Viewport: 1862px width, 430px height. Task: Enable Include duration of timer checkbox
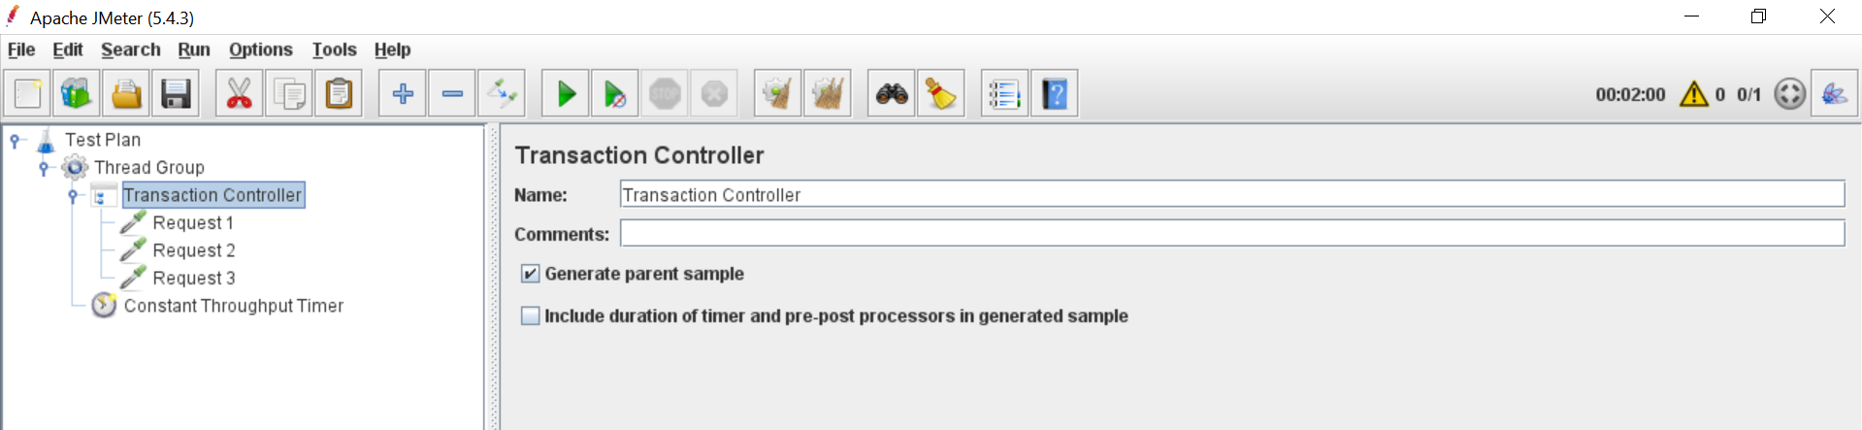pos(530,315)
